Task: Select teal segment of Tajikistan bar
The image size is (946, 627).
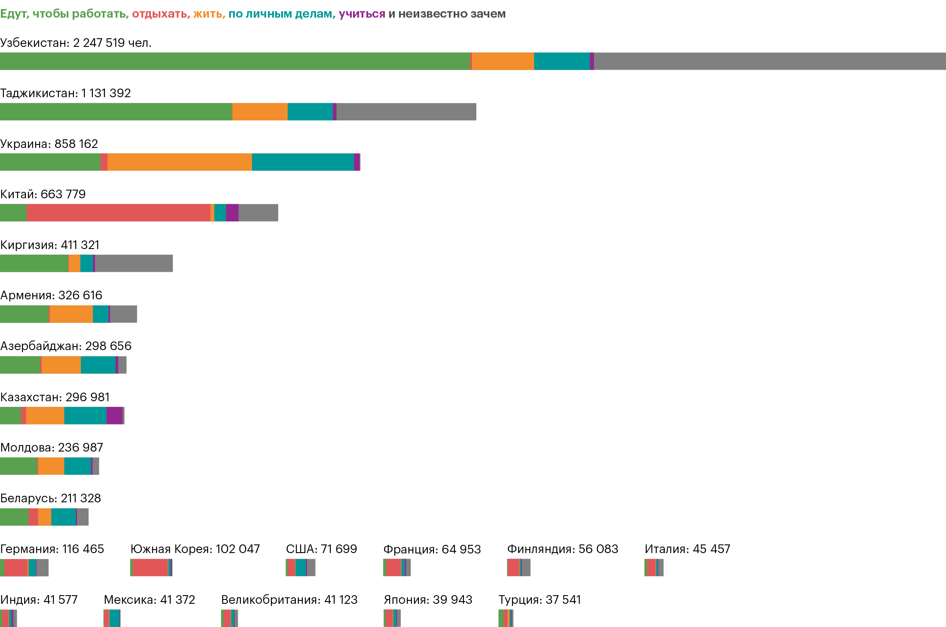Action: 310,111
